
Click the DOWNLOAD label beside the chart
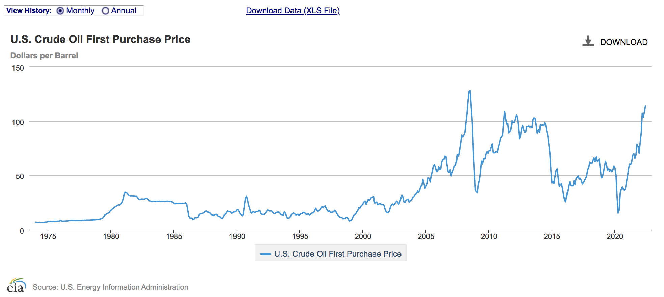pyautogui.click(x=624, y=42)
